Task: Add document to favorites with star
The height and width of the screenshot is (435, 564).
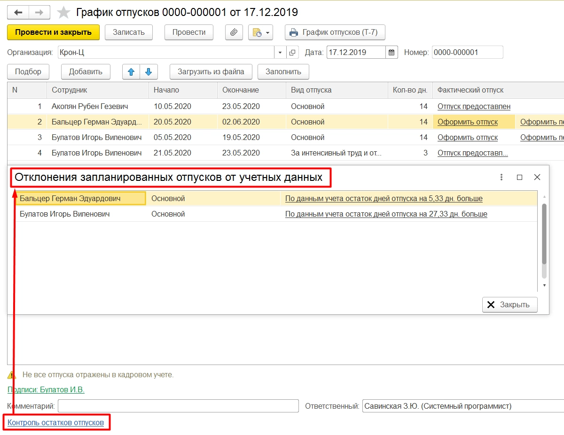Action: click(63, 12)
